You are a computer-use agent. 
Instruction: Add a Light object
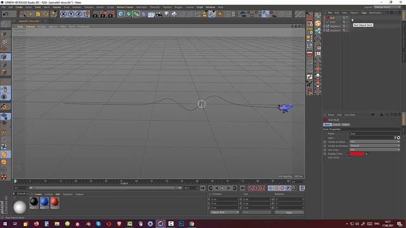pos(166,14)
